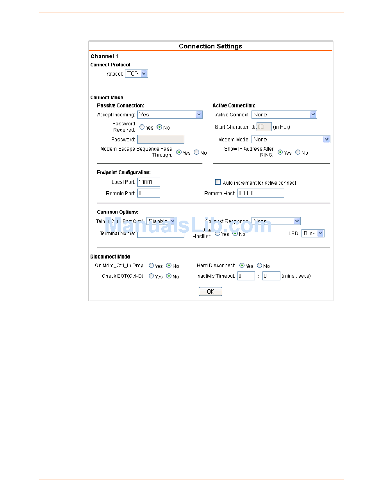
Task: Click the Connect Mode heading
Action: (x=107, y=98)
